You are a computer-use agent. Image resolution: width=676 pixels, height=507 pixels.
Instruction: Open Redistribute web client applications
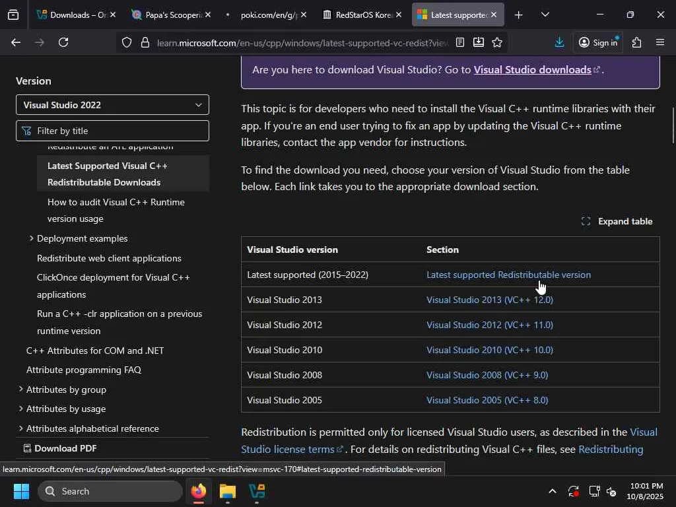(109, 258)
